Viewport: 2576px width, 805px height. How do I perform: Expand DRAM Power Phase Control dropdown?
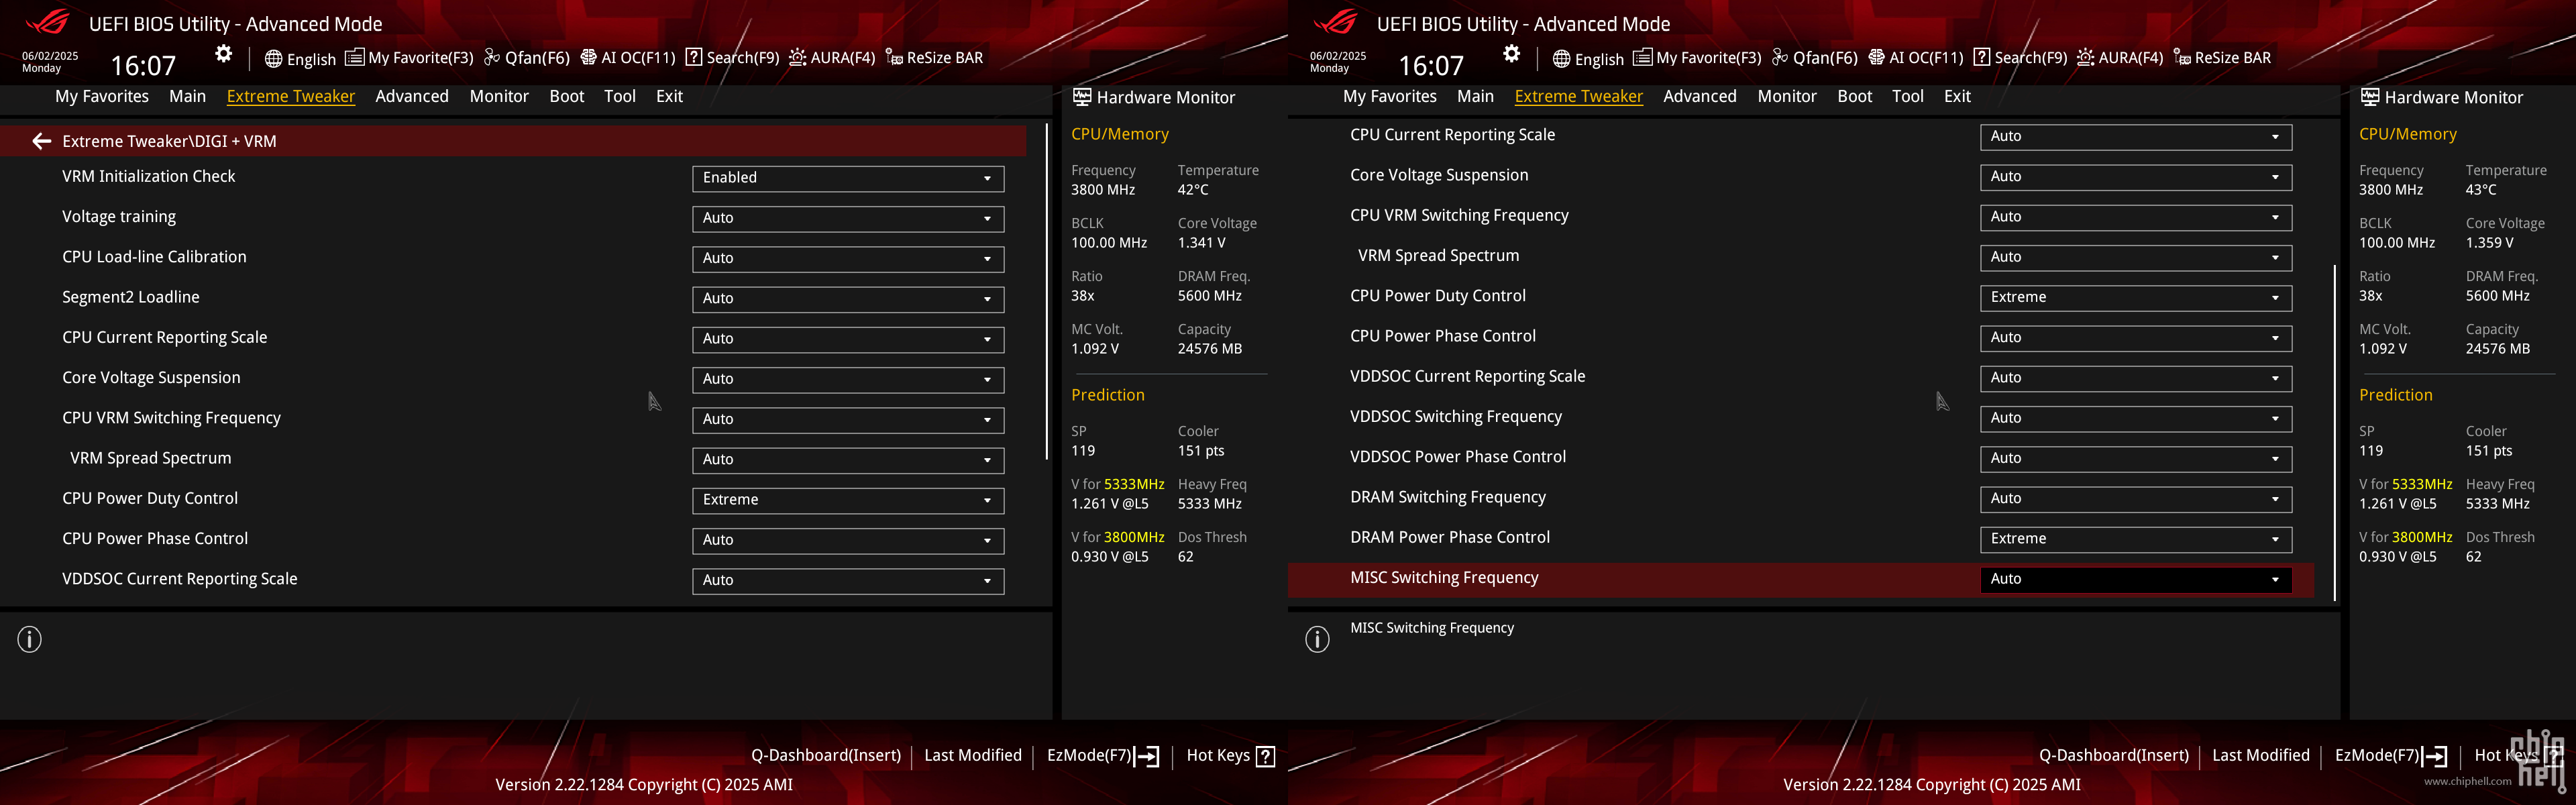[x=2136, y=539]
